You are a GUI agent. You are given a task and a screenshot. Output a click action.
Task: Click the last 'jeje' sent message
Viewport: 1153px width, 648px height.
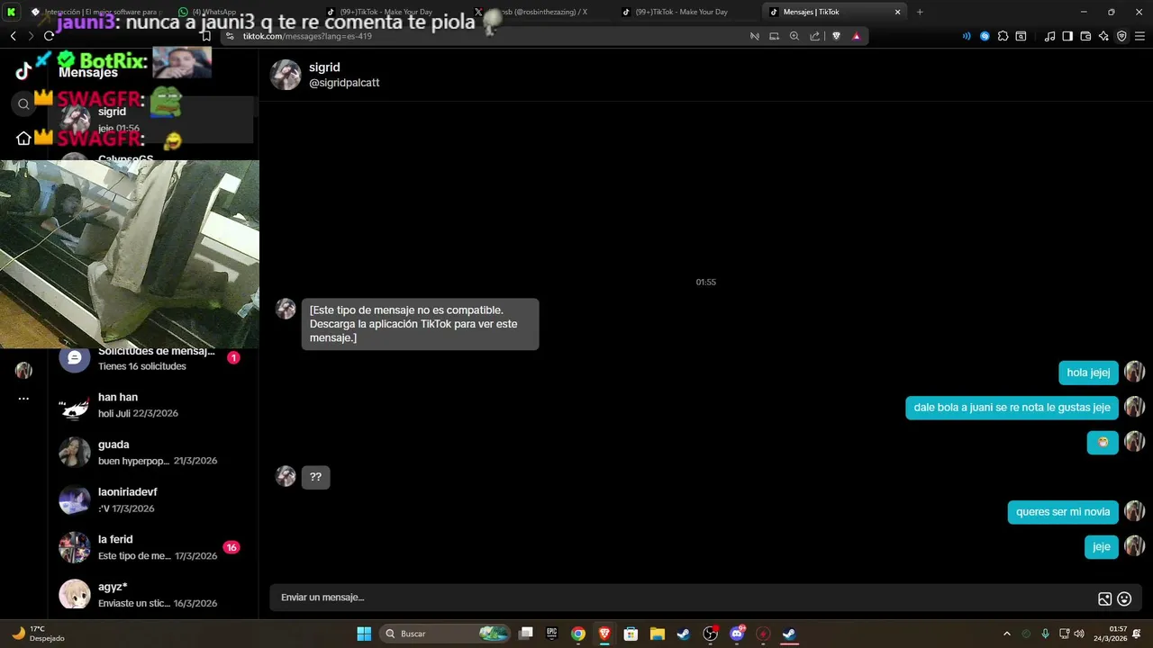coord(1102,547)
